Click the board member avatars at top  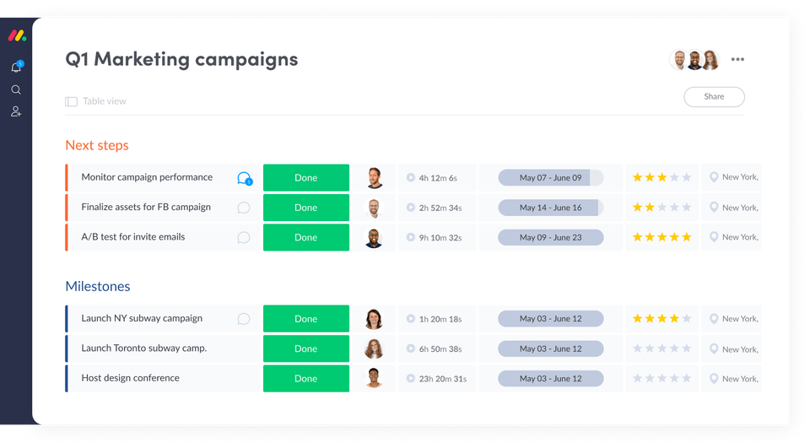(694, 60)
